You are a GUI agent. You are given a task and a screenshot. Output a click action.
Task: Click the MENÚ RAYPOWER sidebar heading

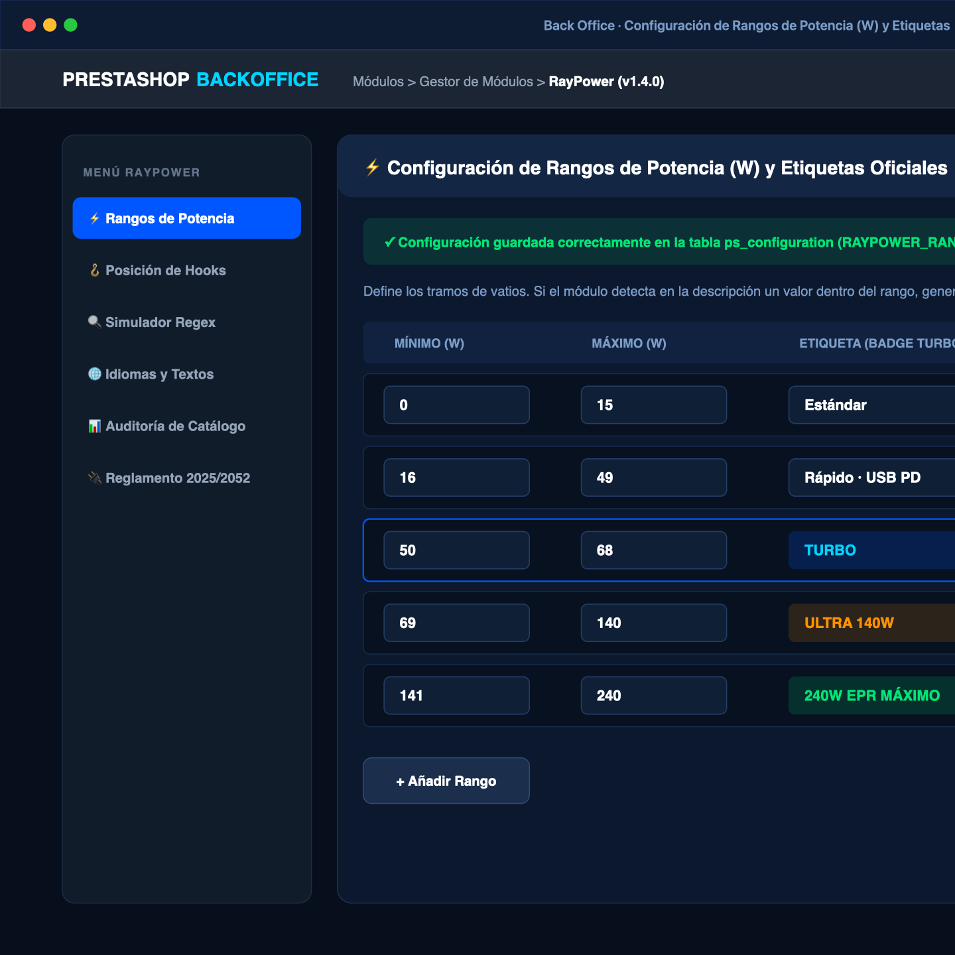(x=141, y=172)
